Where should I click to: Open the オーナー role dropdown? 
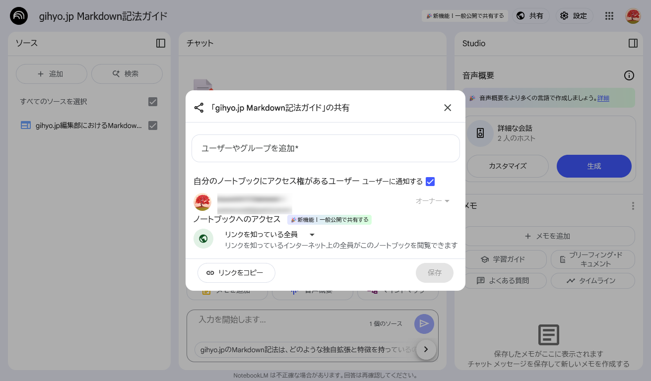[x=433, y=201]
